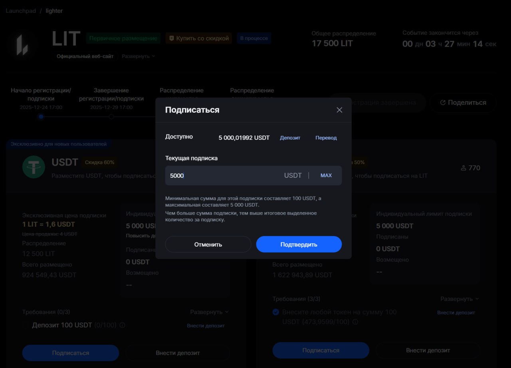Close the Подписаться dialog with X icon
The width and height of the screenshot is (511, 368).
tap(339, 110)
